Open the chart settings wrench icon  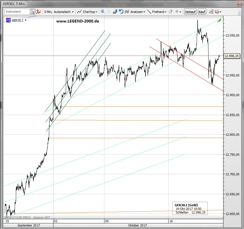tap(211, 12)
